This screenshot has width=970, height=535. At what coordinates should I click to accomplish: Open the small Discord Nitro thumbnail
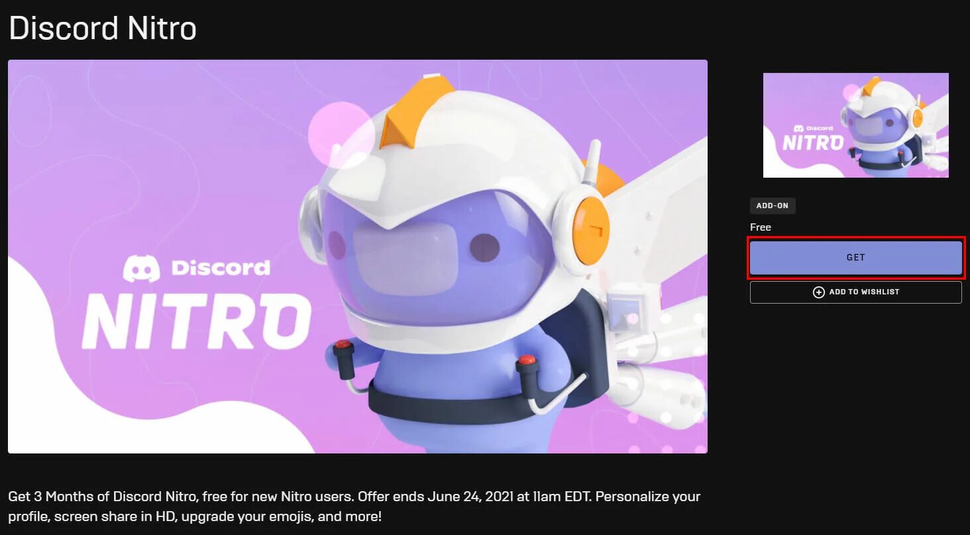click(855, 125)
